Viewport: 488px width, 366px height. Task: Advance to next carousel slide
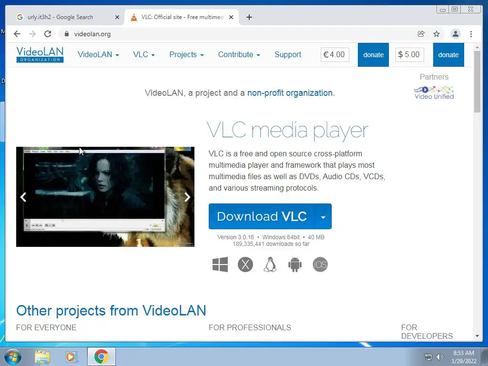pos(187,197)
